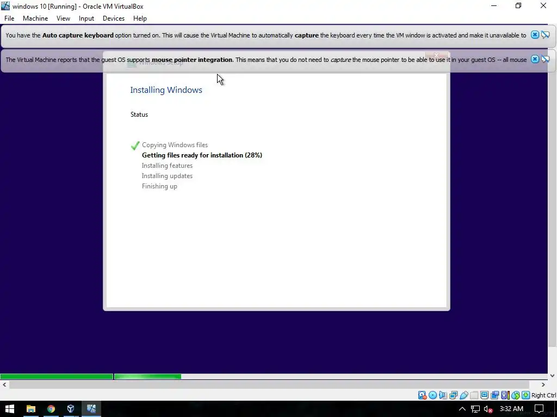Click the Installing Windows heading
The height and width of the screenshot is (417, 557).
[x=166, y=90]
